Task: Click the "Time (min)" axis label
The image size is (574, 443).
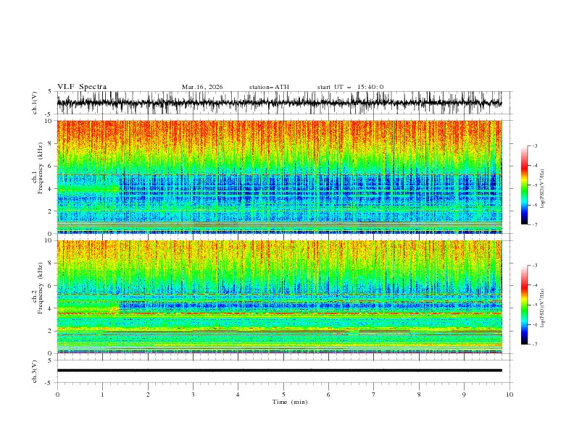Action: (290, 402)
